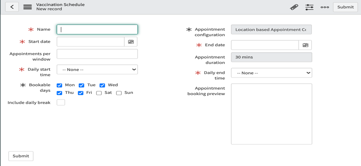The width and height of the screenshot is (361, 166).
Task: Uncheck the Mon bookable day
Action: (59, 85)
